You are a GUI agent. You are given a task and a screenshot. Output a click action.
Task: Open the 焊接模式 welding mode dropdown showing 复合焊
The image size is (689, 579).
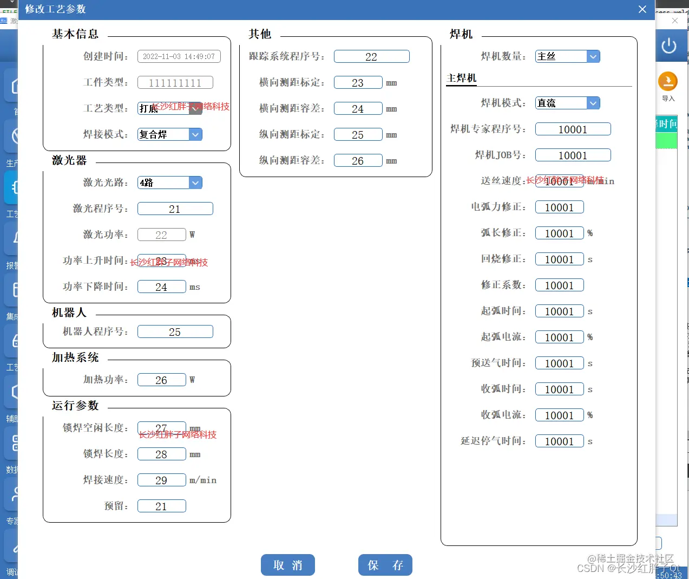(x=195, y=134)
